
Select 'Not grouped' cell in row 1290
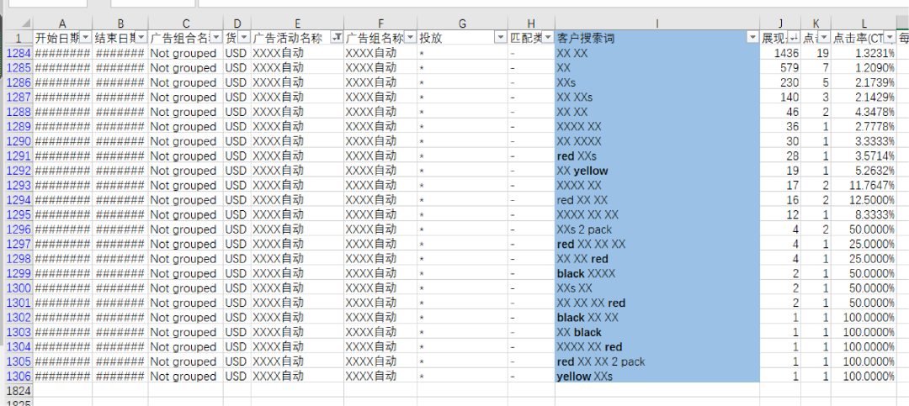click(x=185, y=141)
